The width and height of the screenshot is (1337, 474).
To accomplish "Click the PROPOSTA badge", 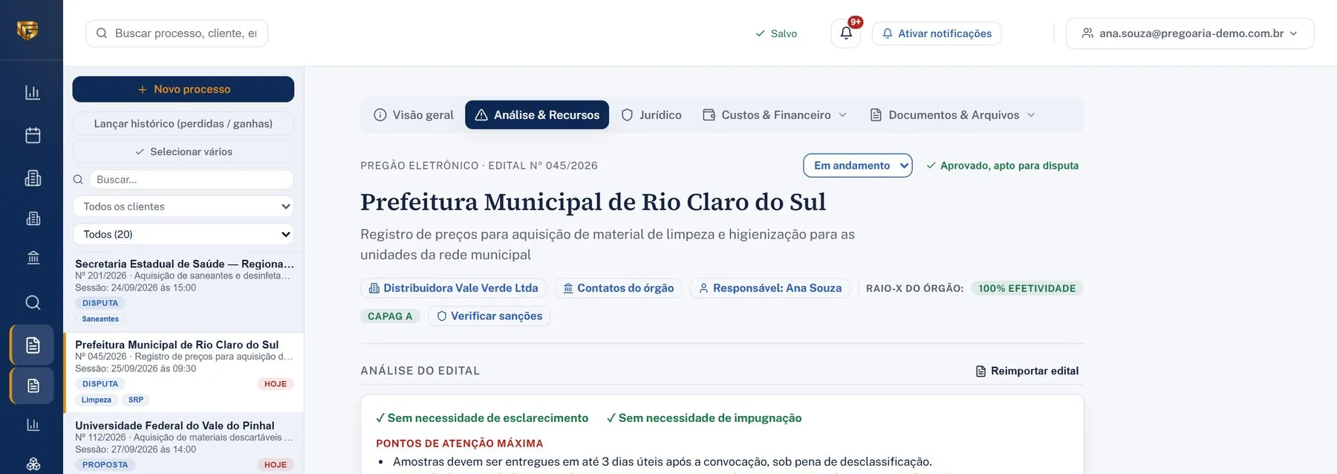I will click(x=105, y=465).
